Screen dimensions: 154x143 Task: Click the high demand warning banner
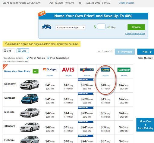coord(42,44)
